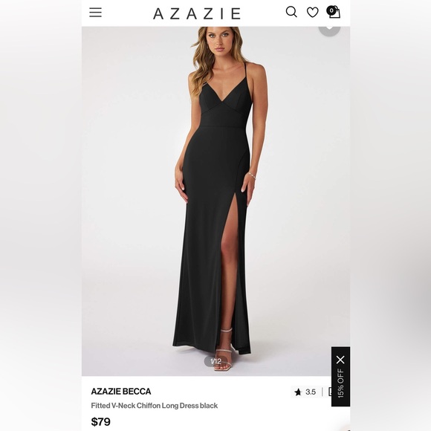Select the Fitted V-Neck Chiffon description text
Image resolution: width=431 pixels, height=431 pixels.
[x=155, y=406]
